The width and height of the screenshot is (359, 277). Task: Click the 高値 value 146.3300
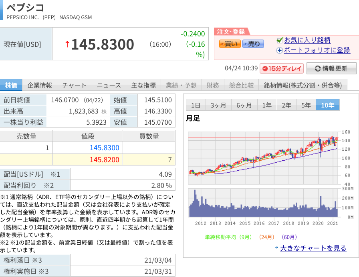pyautogui.click(x=158, y=111)
